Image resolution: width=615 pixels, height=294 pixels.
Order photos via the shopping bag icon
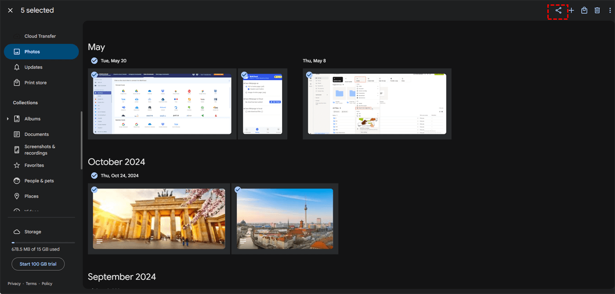point(584,10)
